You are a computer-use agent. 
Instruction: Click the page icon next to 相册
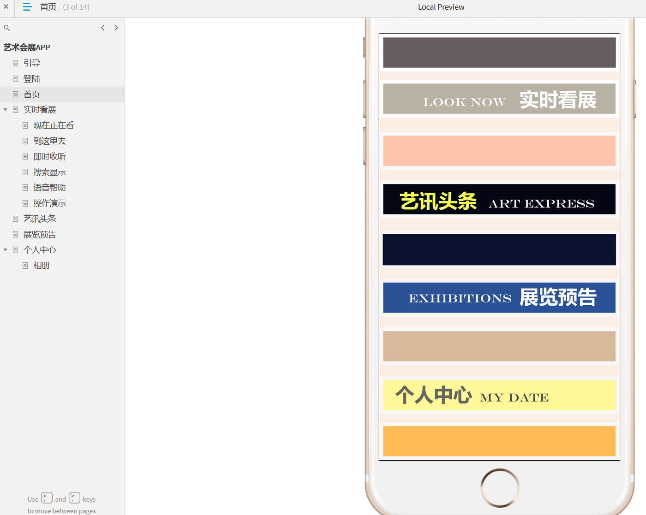click(x=25, y=266)
